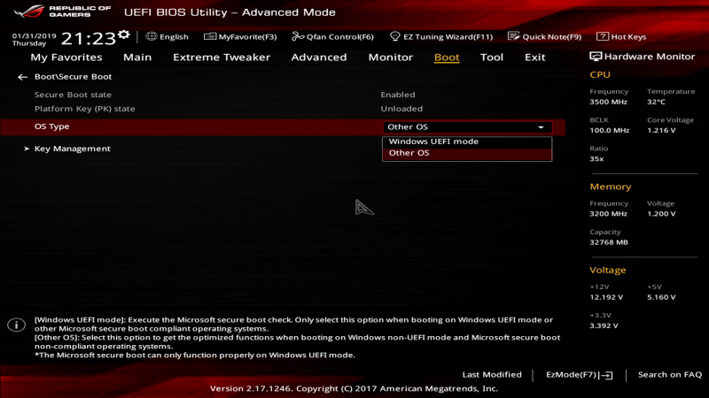Click the 32°C temperature reading
The width and height of the screenshot is (709, 398).
pos(656,102)
